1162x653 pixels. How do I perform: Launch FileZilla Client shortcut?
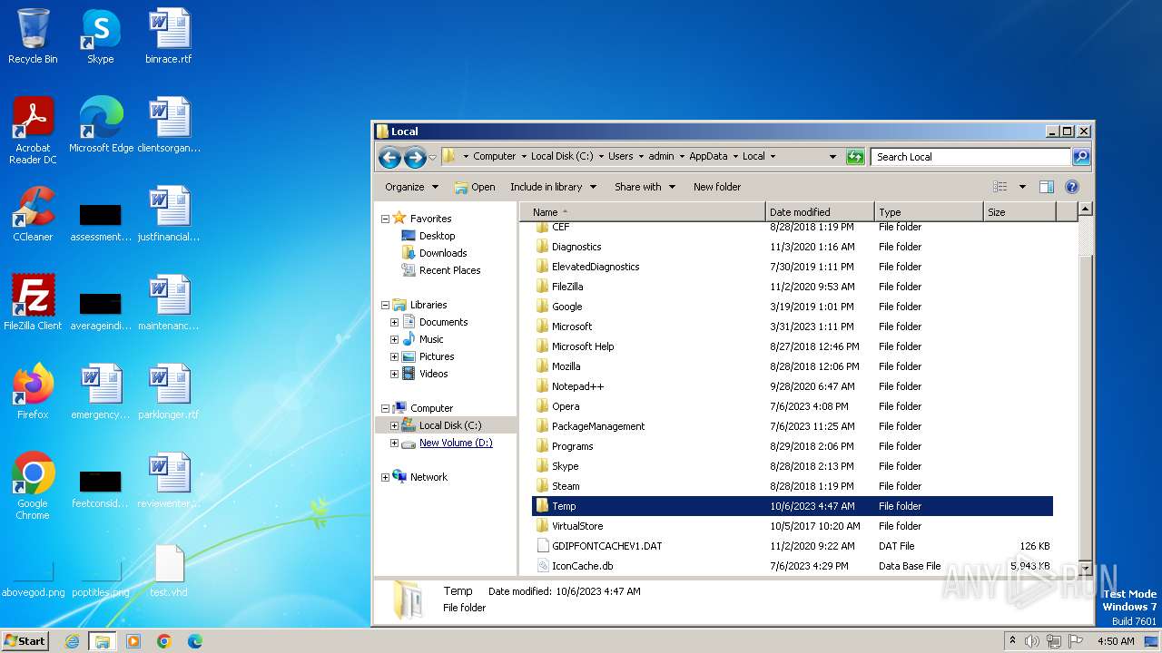tap(33, 303)
